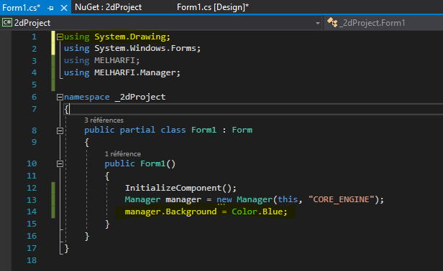Screen dimensions: 443x271
Task: Click the 'new' keyword on line 13
Action: tap(224, 199)
